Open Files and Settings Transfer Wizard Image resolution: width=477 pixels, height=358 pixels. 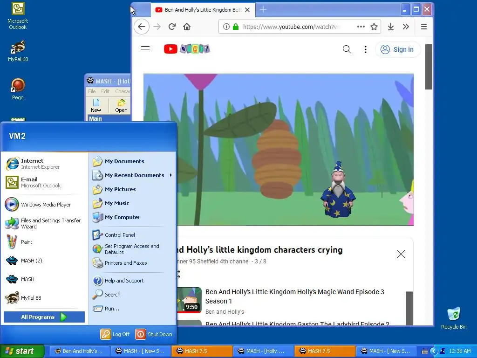(x=45, y=223)
